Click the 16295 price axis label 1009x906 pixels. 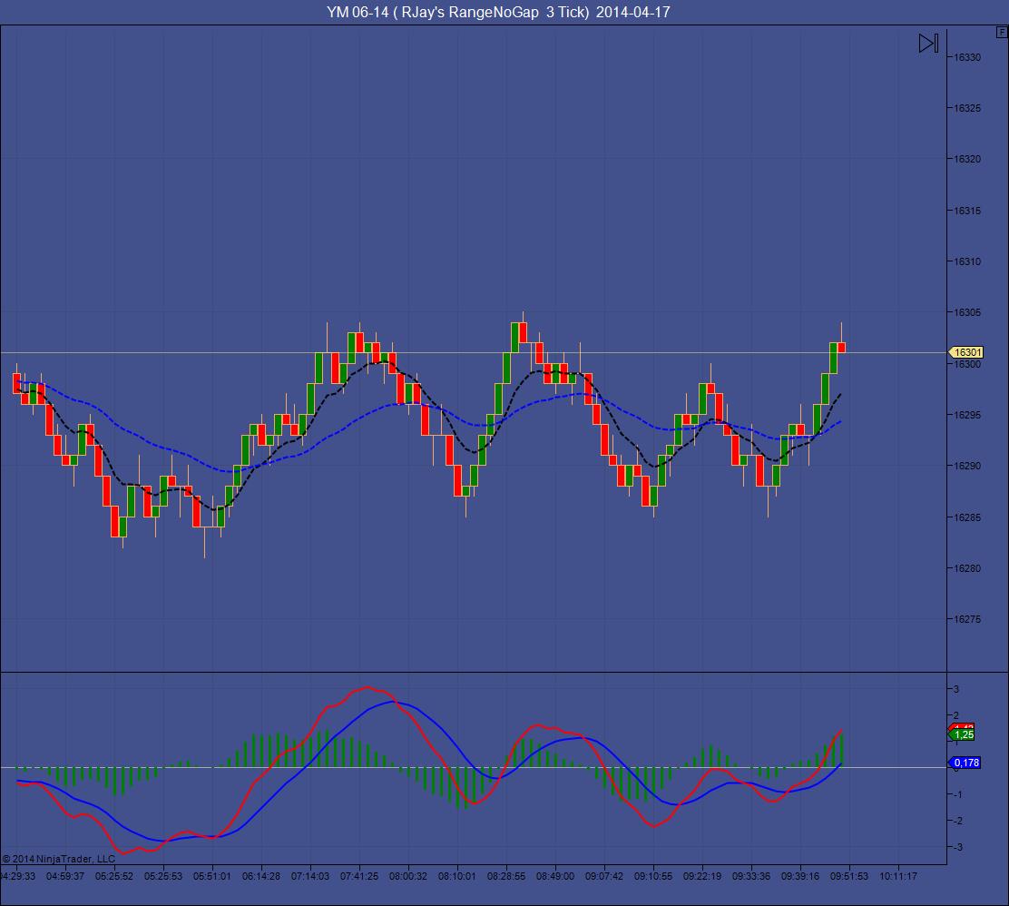966,415
